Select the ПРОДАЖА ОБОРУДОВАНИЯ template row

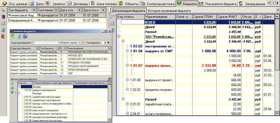click(x=60, y=66)
